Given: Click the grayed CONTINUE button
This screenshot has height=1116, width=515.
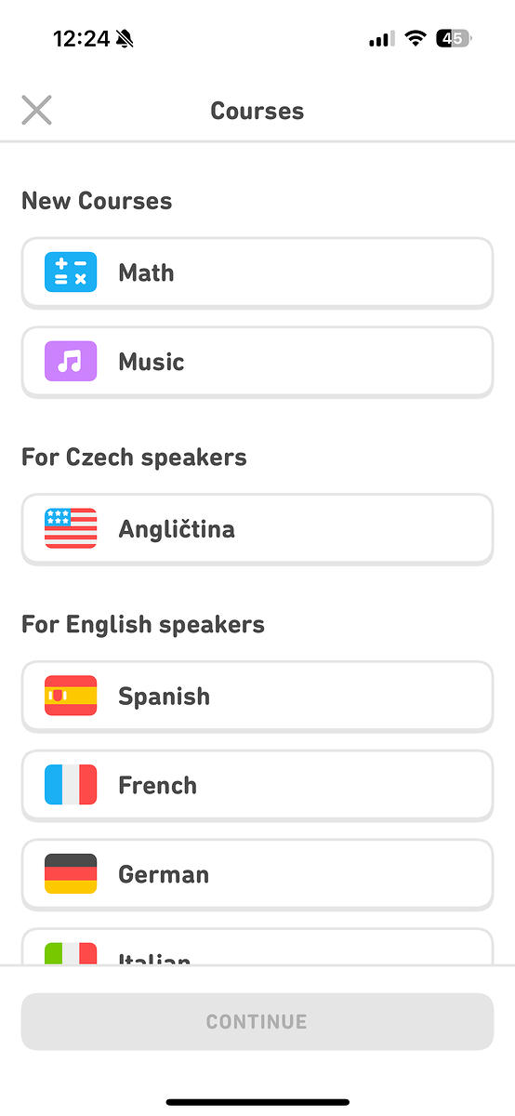Looking at the screenshot, I should 257,1022.
